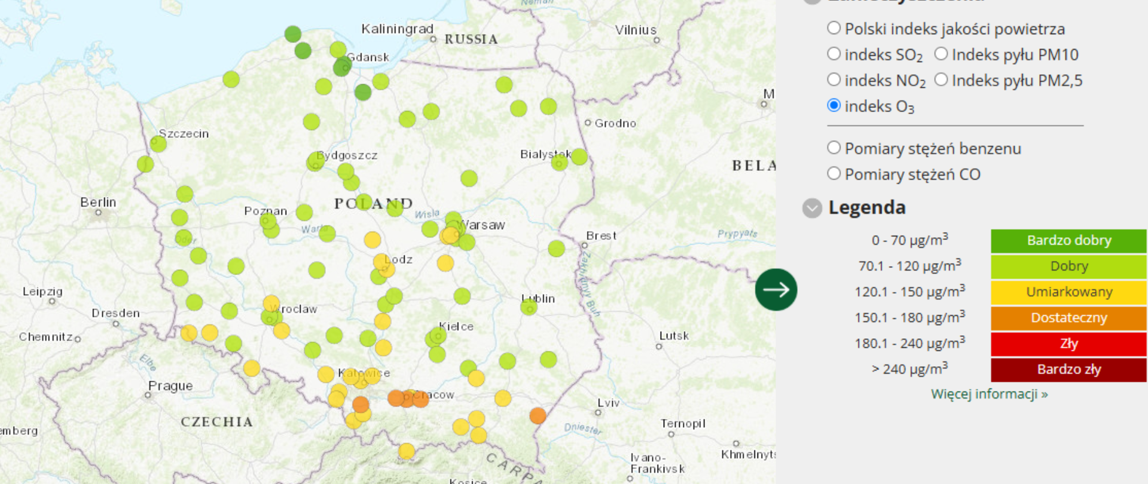Click the Dostateczny orange legend swatch
Image resolution: width=1148 pixels, height=484 pixels.
coord(1068,318)
